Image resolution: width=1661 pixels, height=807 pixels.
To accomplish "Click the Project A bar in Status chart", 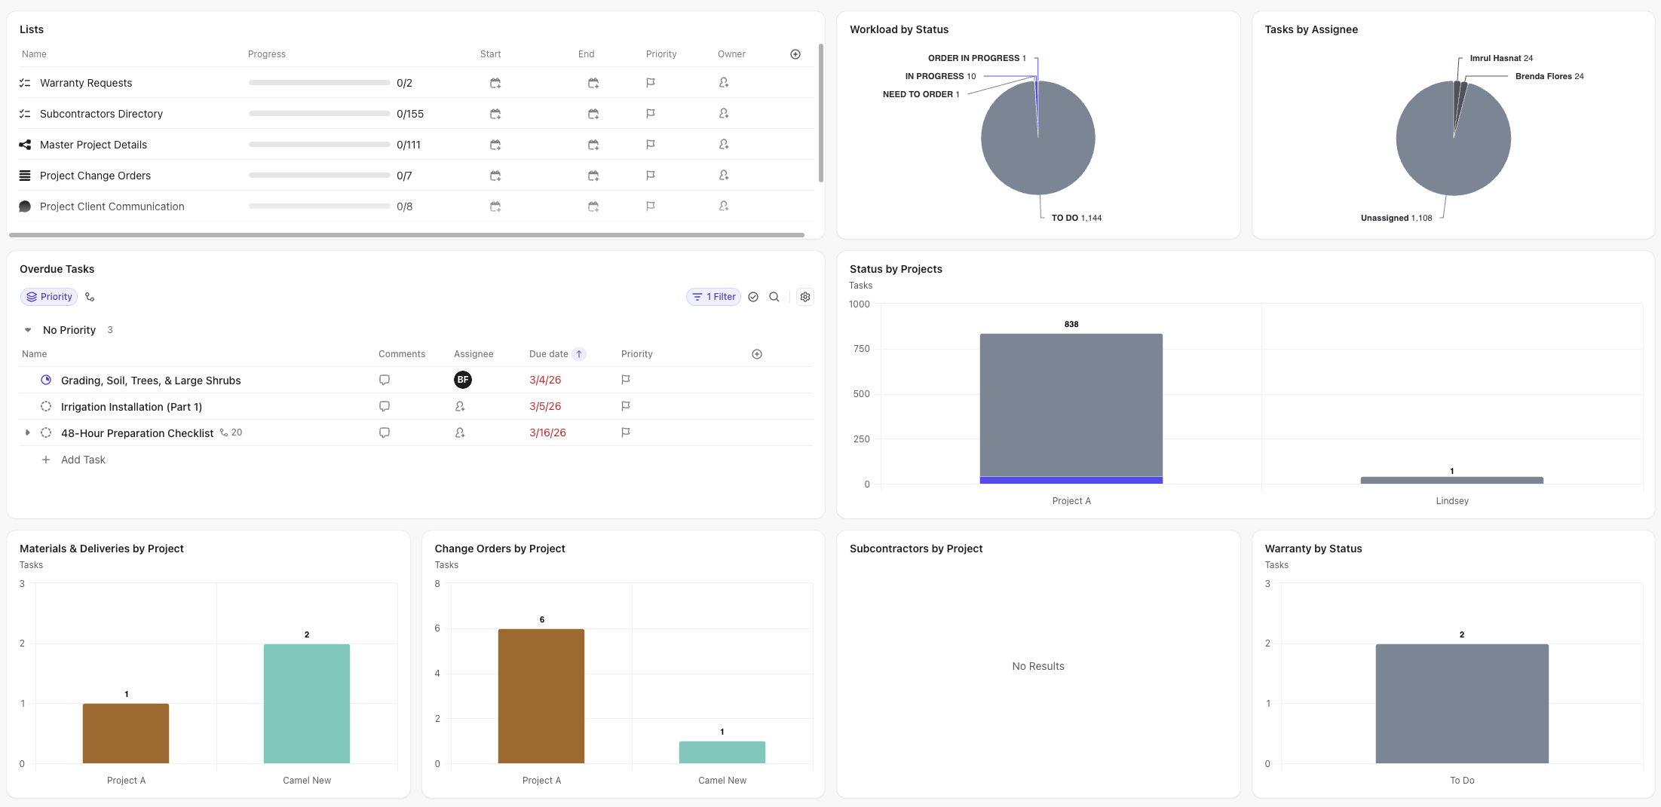I will pos(1071,407).
